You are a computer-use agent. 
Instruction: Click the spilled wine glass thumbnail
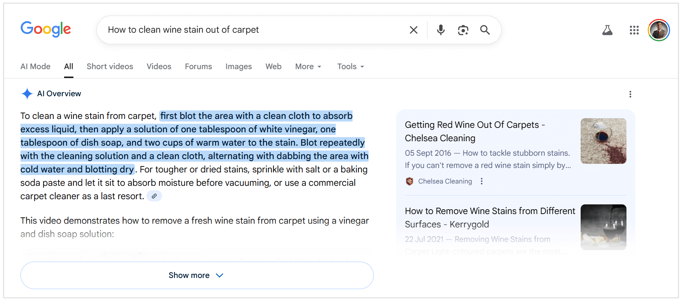point(603,141)
